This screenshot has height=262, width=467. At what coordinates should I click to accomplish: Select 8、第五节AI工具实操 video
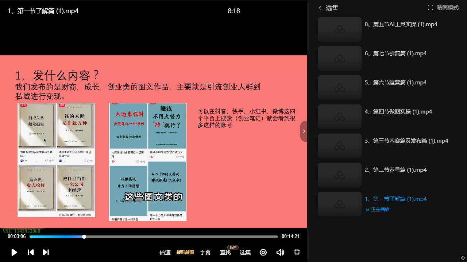tap(401, 24)
